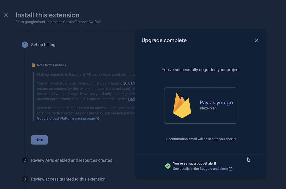Screen dimensions: 286x189
Task: Close the Install this extension page
Action: click(x=6, y=15)
